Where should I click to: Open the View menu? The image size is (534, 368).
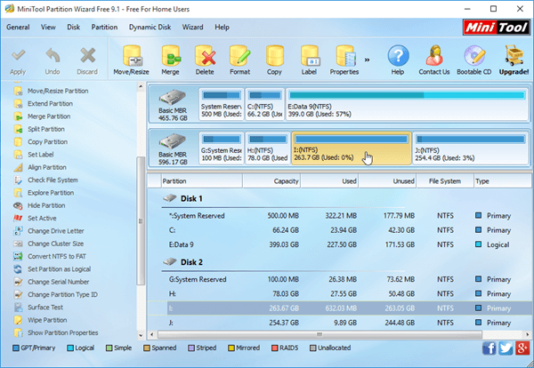tap(48, 28)
